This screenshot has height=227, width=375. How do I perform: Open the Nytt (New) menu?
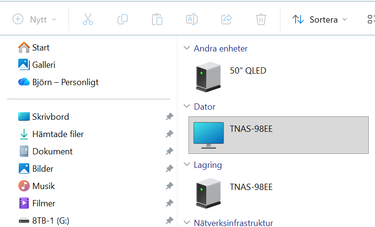35,19
